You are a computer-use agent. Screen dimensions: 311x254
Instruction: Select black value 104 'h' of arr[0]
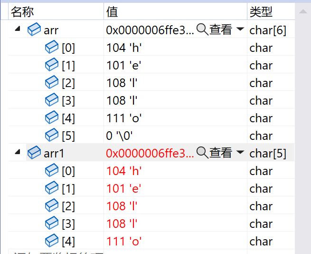coord(124,48)
